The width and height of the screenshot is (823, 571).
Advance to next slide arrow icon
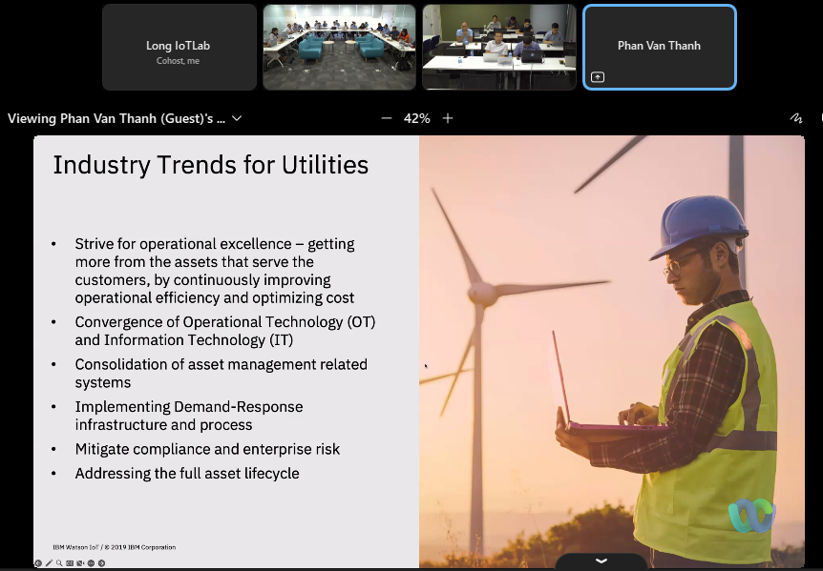(101, 563)
